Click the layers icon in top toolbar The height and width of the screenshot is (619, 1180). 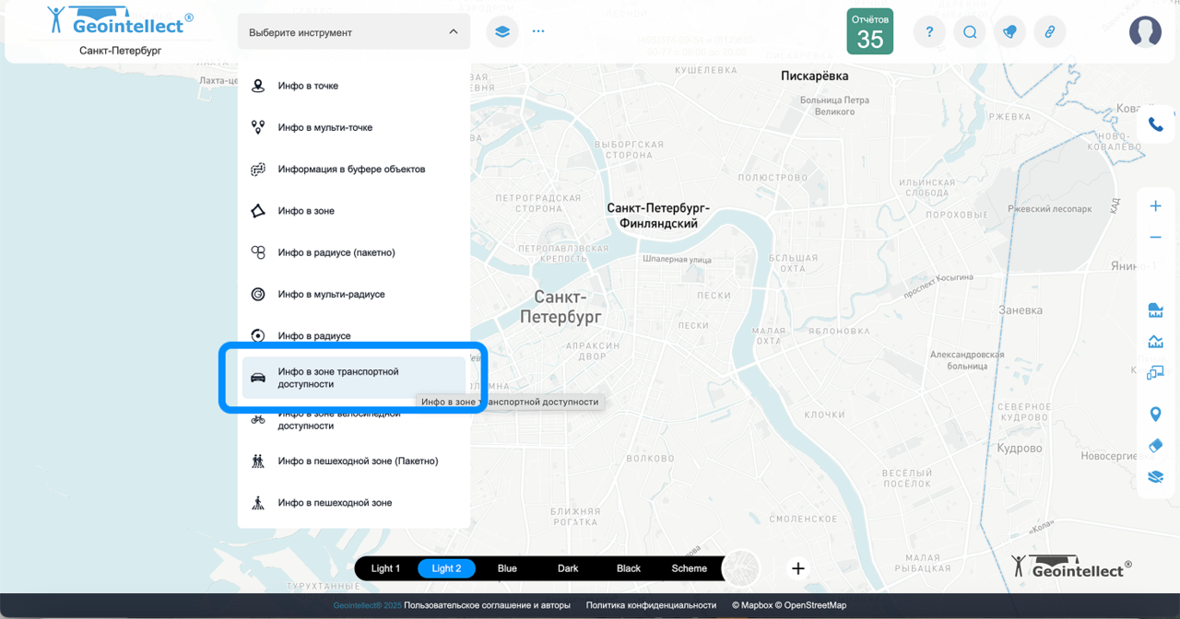coord(502,31)
